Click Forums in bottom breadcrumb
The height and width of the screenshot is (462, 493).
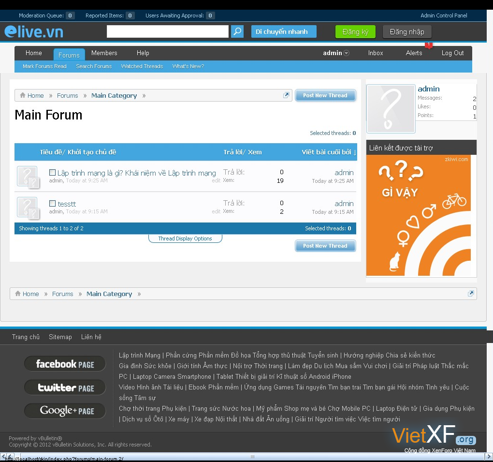click(x=62, y=294)
